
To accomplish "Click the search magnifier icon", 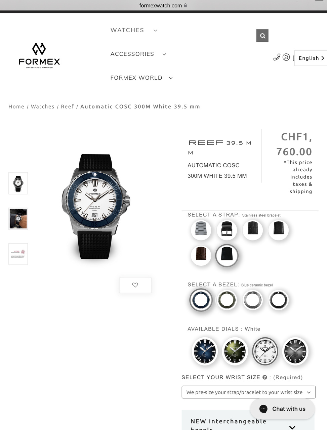I will 262,36.
